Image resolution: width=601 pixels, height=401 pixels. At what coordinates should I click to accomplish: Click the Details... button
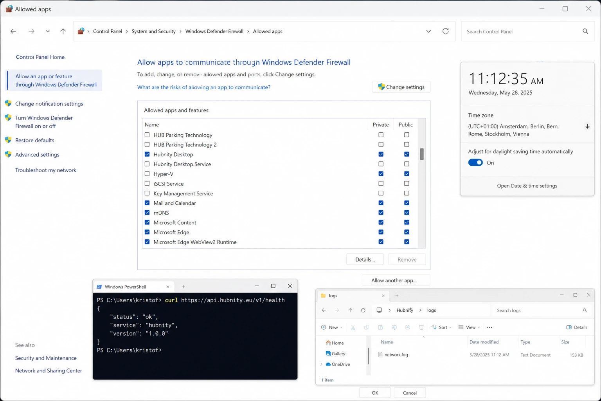tap(365, 259)
